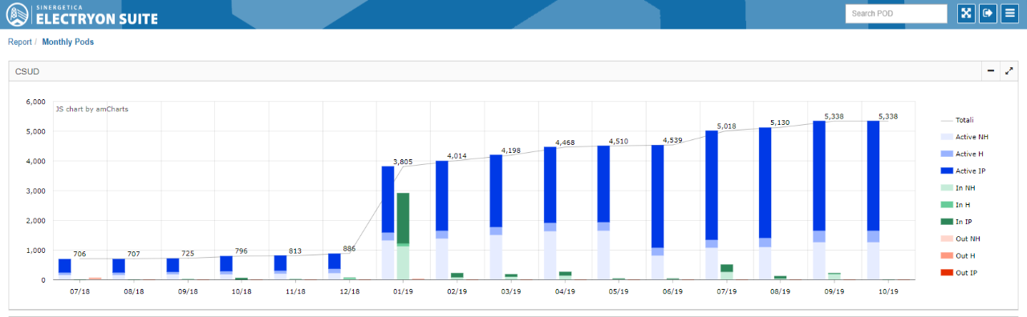Screen dimensions: 1027x317
Task: Click the 3,805 total value label
Action: pyautogui.click(x=403, y=162)
